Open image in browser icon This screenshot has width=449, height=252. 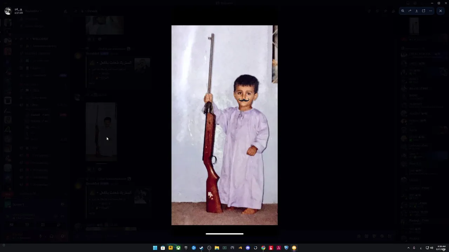point(423,11)
